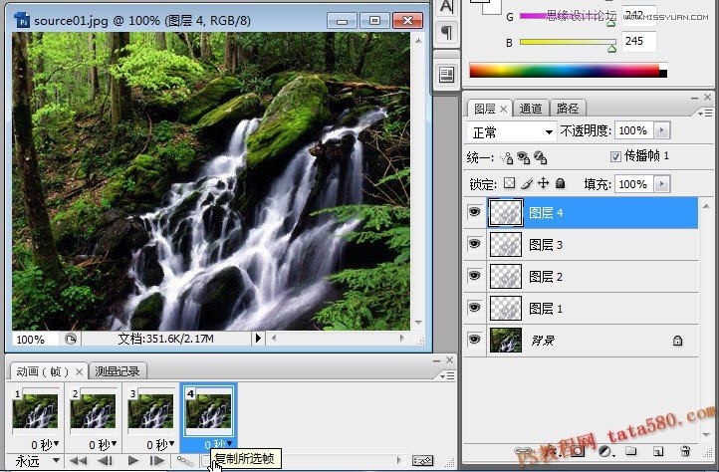Screen dimensions: 719x472
Task: Switch to the 通道 tab
Action: (531, 109)
